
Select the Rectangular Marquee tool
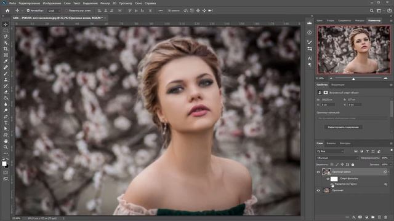click(x=6, y=31)
